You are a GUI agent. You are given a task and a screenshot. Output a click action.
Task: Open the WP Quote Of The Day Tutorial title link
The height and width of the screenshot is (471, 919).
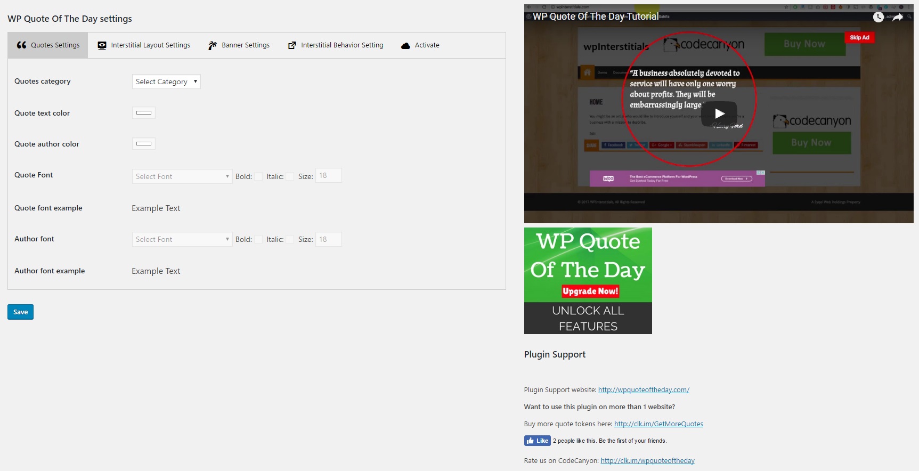(596, 17)
